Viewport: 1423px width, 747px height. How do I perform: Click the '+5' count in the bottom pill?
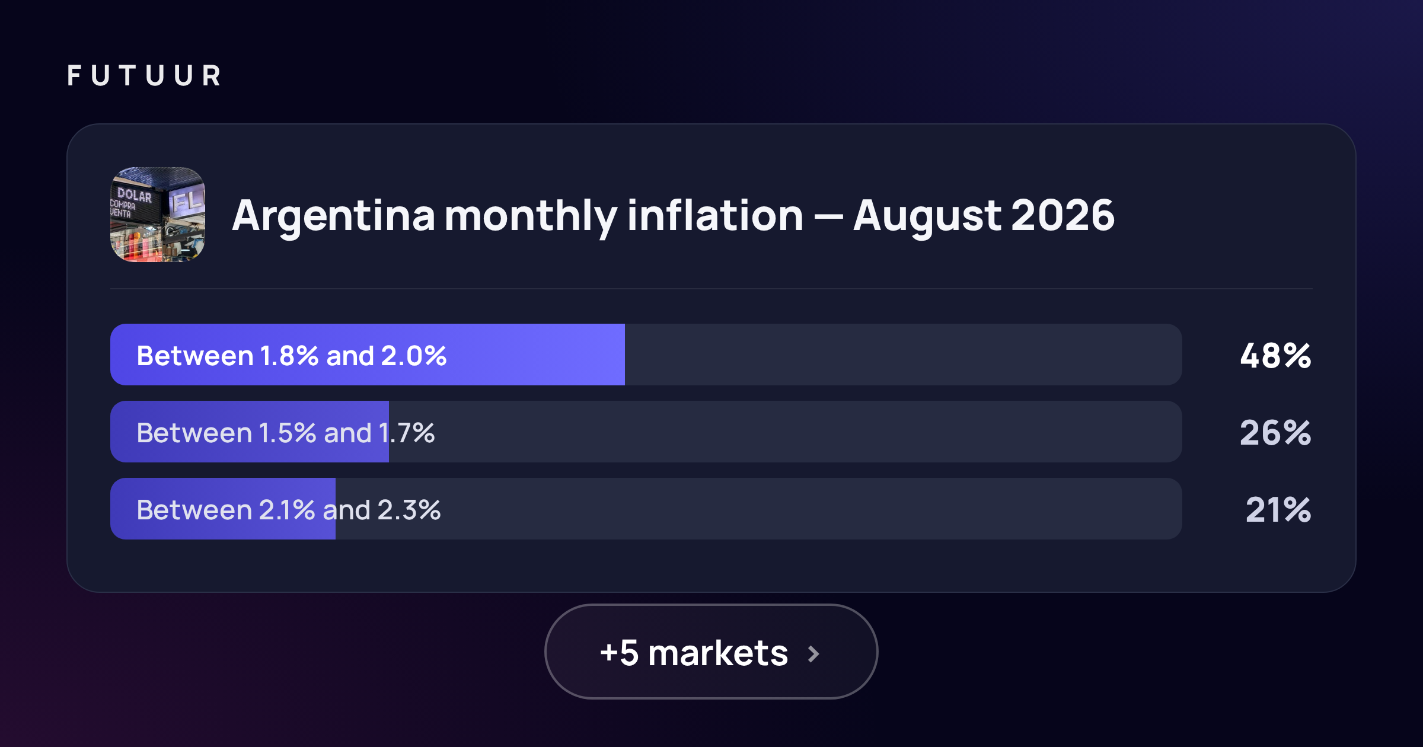pos(619,653)
